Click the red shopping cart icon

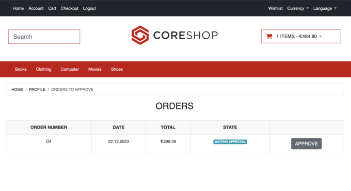pos(269,36)
